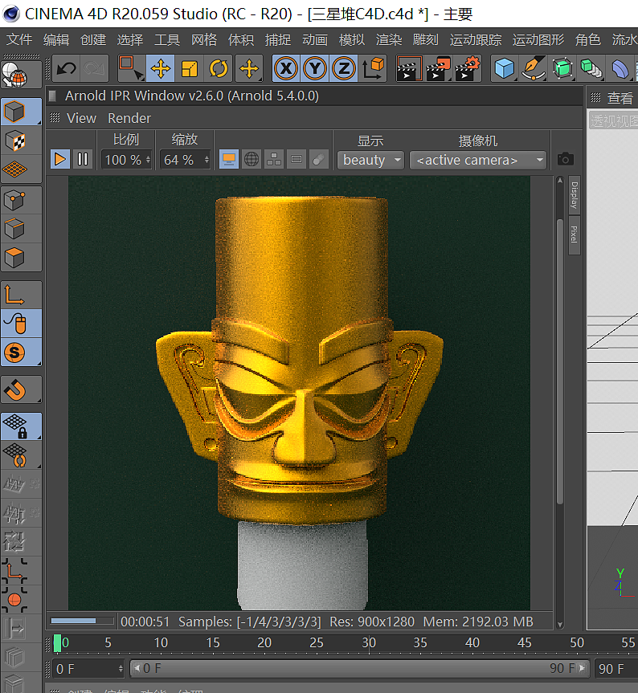Switch to Polygons mode in left sidebar
Screen dimensions: 638x693
coord(14,258)
